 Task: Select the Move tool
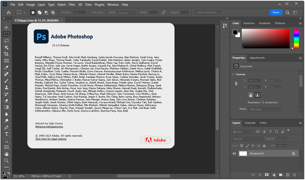pyautogui.click(x=6, y=27)
